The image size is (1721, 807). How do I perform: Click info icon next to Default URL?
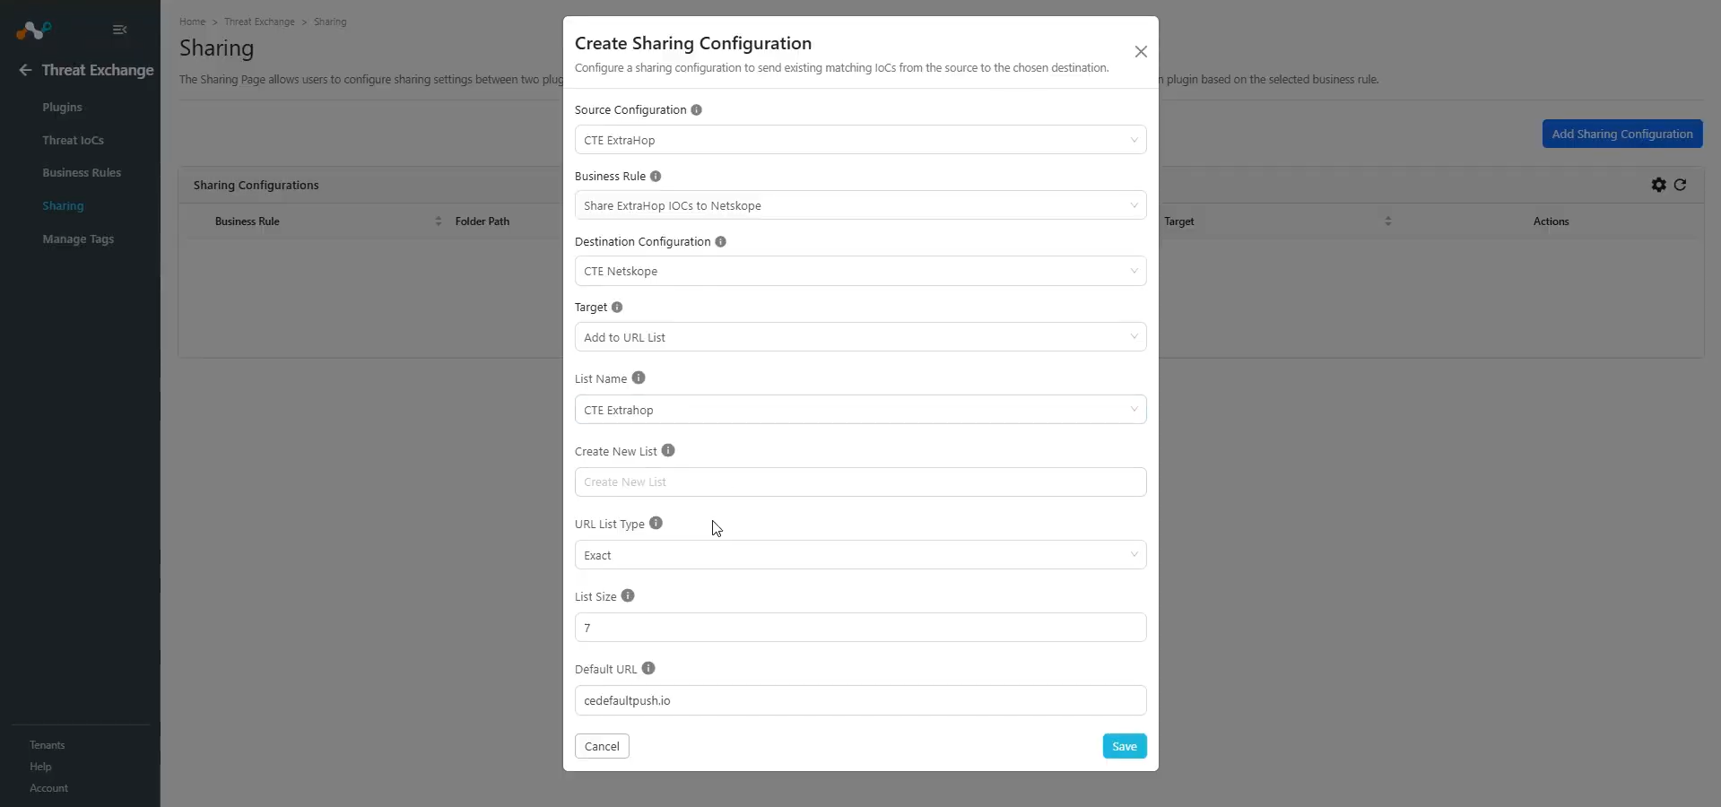click(648, 669)
